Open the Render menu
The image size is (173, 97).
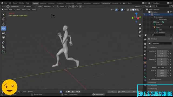[x=15, y=3]
